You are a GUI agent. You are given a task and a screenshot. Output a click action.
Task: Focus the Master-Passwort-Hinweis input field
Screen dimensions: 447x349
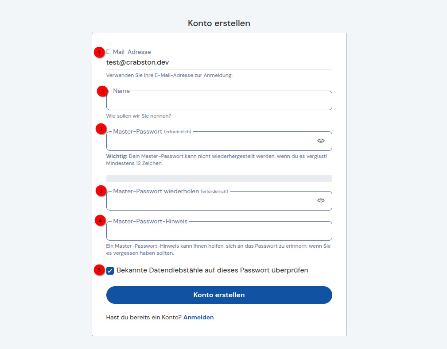219,231
